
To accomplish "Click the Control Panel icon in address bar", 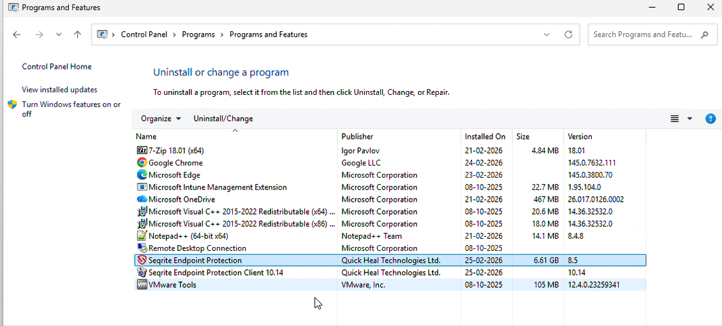I will pyautogui.click(x=102, y=34).
